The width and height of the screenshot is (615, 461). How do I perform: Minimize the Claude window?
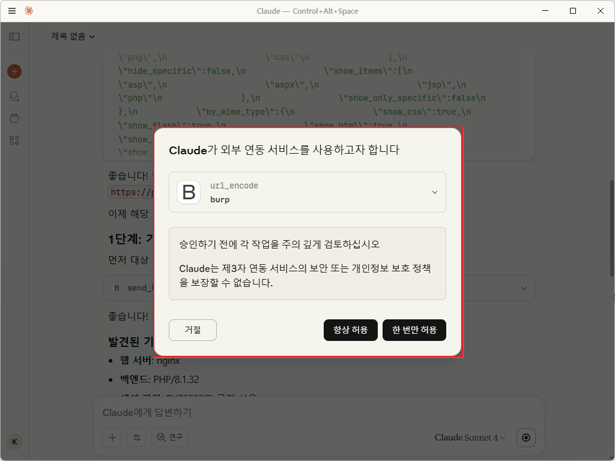pos(545,11)
